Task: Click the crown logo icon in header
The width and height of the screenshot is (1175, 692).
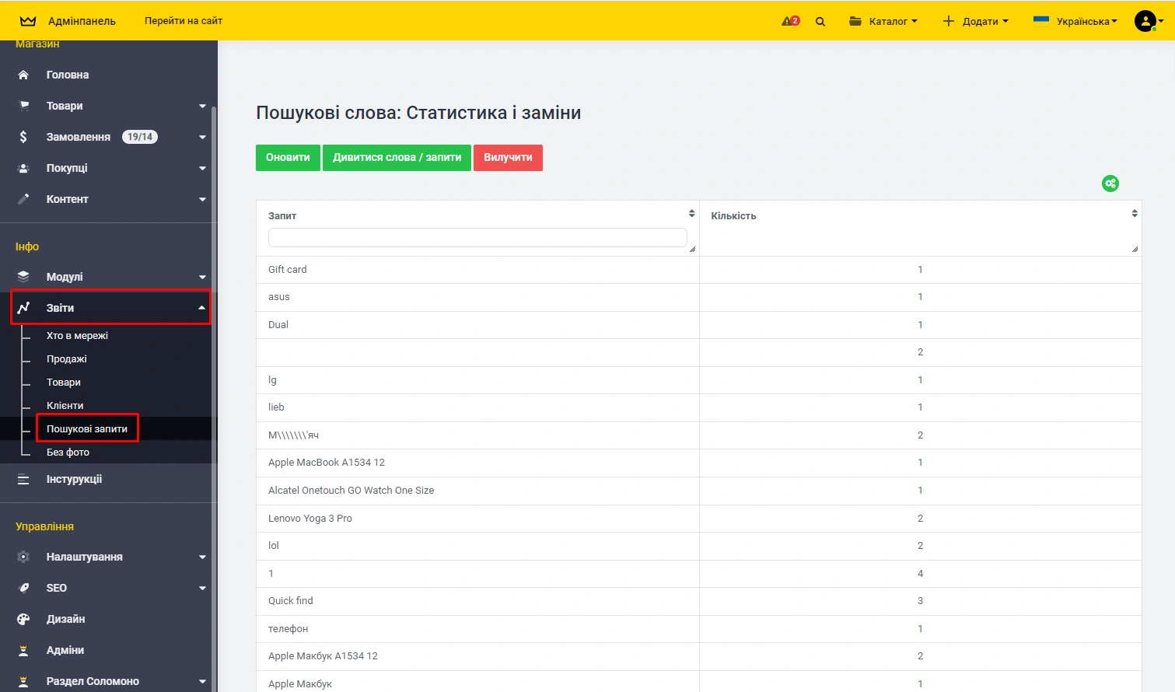Action: (x=28, y=21)
